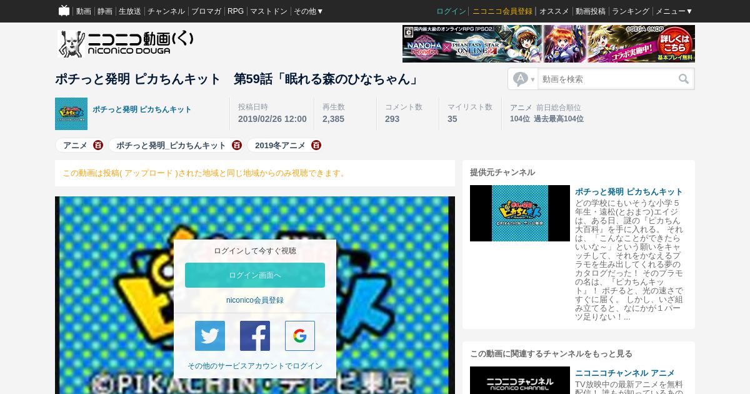Open チャンネル in top navigation
The width and height of the screenshot is (750, 394).
166,11
